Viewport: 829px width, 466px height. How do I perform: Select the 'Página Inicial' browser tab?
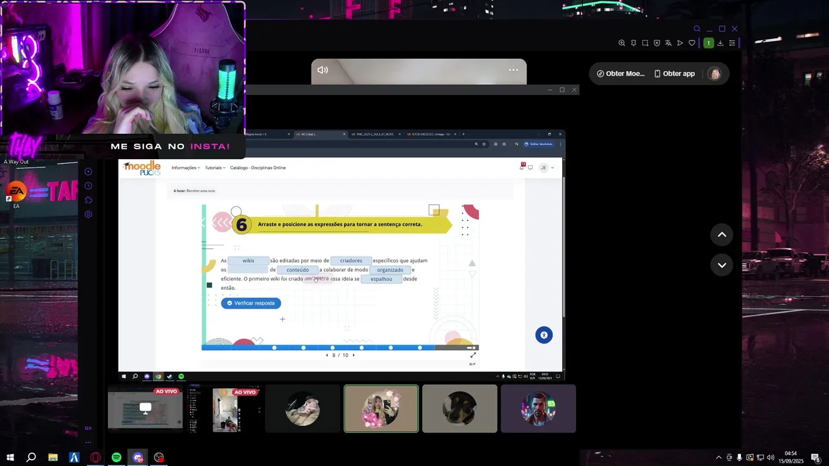(266, 134)
